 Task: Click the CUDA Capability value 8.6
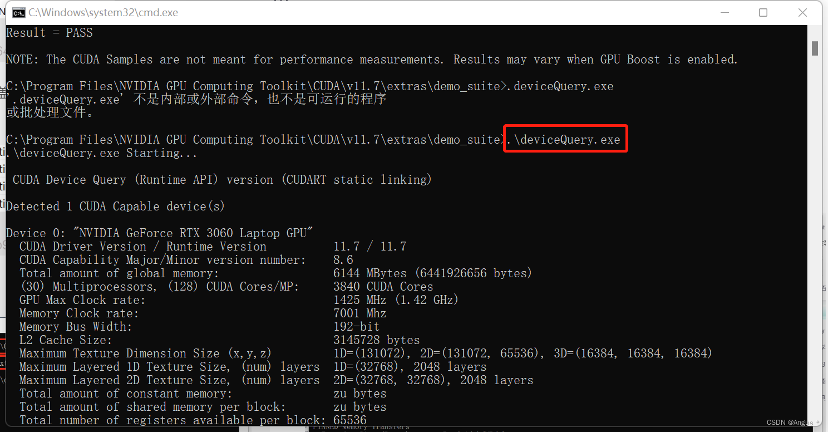pyautogui.click(x=343, y=260)
